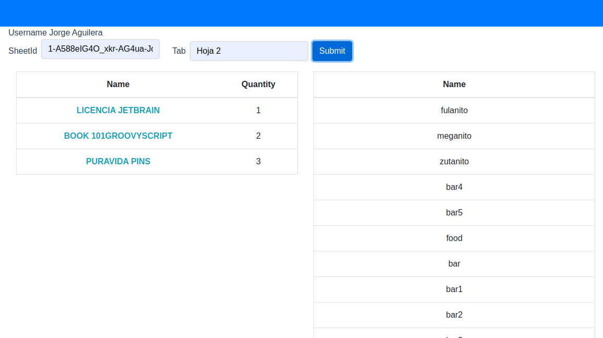Select the bar4 row
The image size is (603, 338).
coord(454,187)
